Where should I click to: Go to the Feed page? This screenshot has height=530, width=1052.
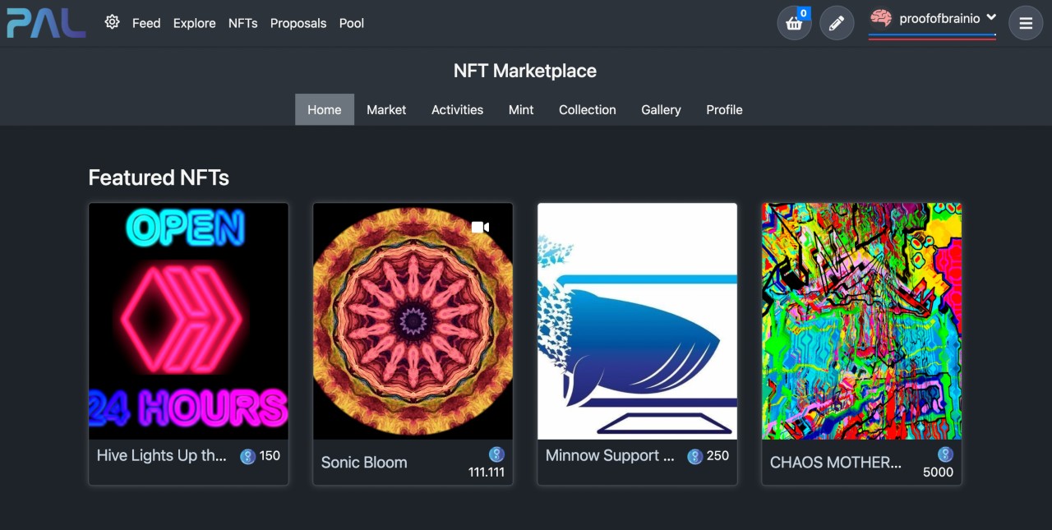point(146,23)
